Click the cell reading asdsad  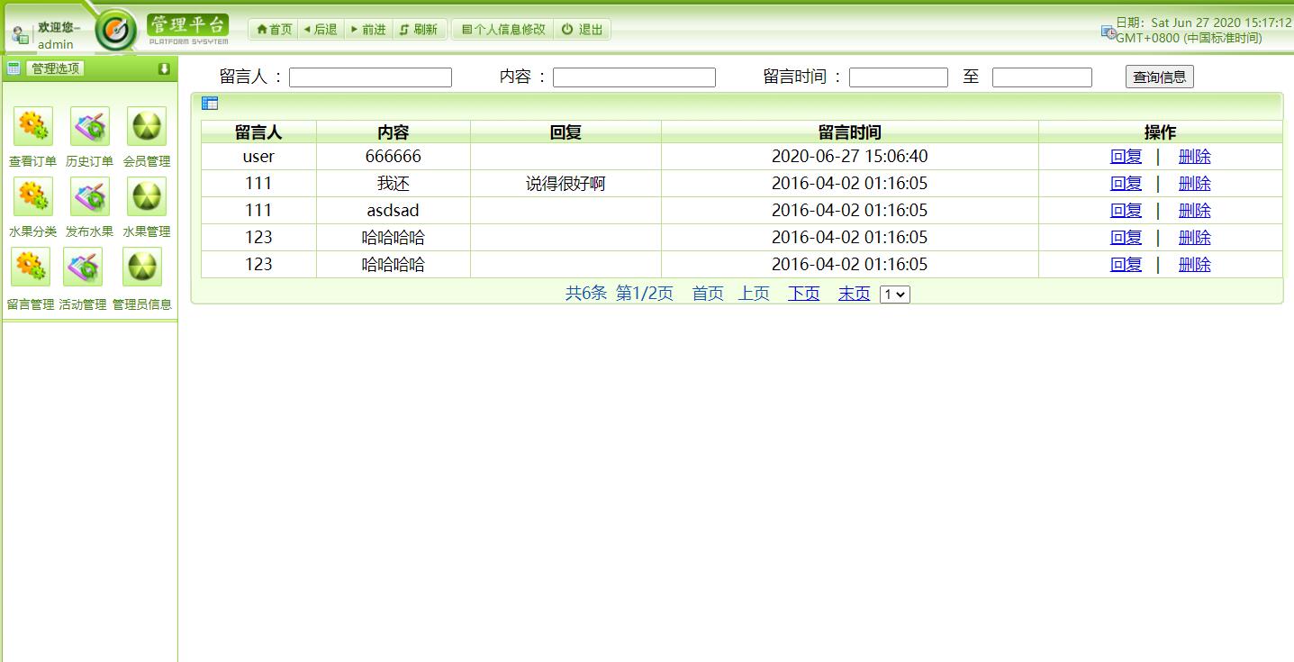[394, 211]
